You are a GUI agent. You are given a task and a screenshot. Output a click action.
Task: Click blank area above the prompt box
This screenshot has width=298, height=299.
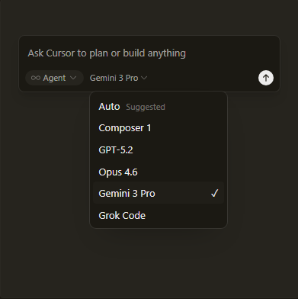click(x=149, y=17)
